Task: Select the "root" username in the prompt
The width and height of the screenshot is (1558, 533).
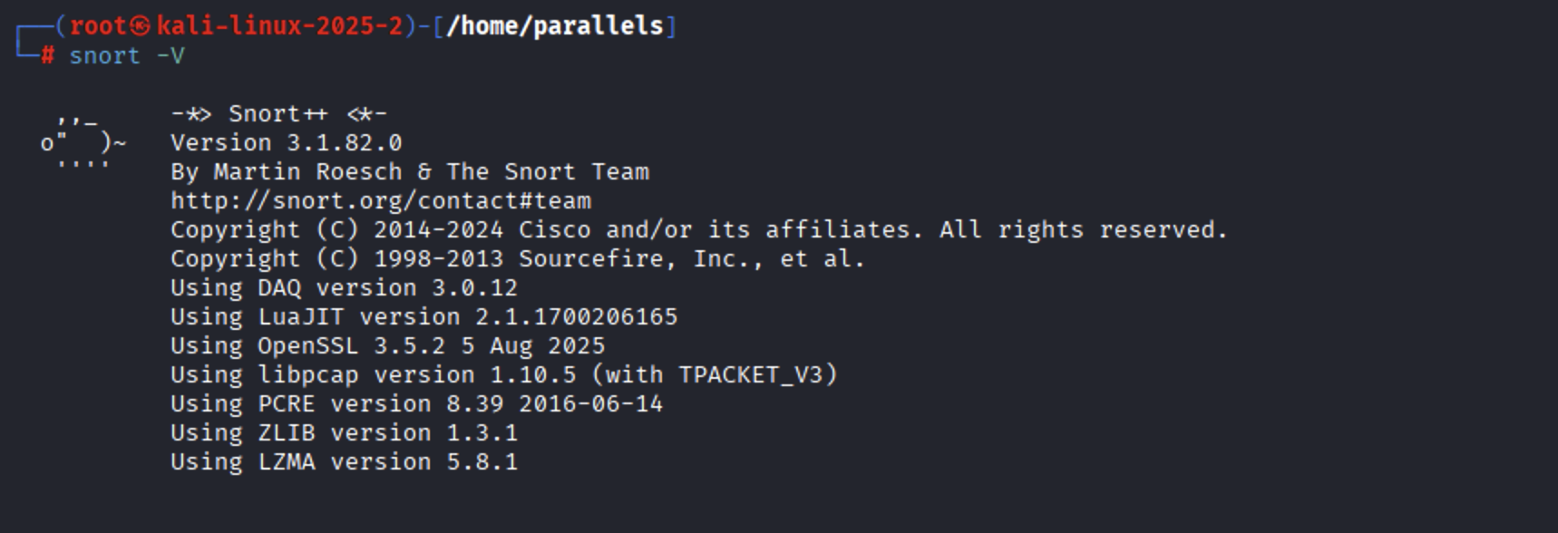Action: [98, 25]
